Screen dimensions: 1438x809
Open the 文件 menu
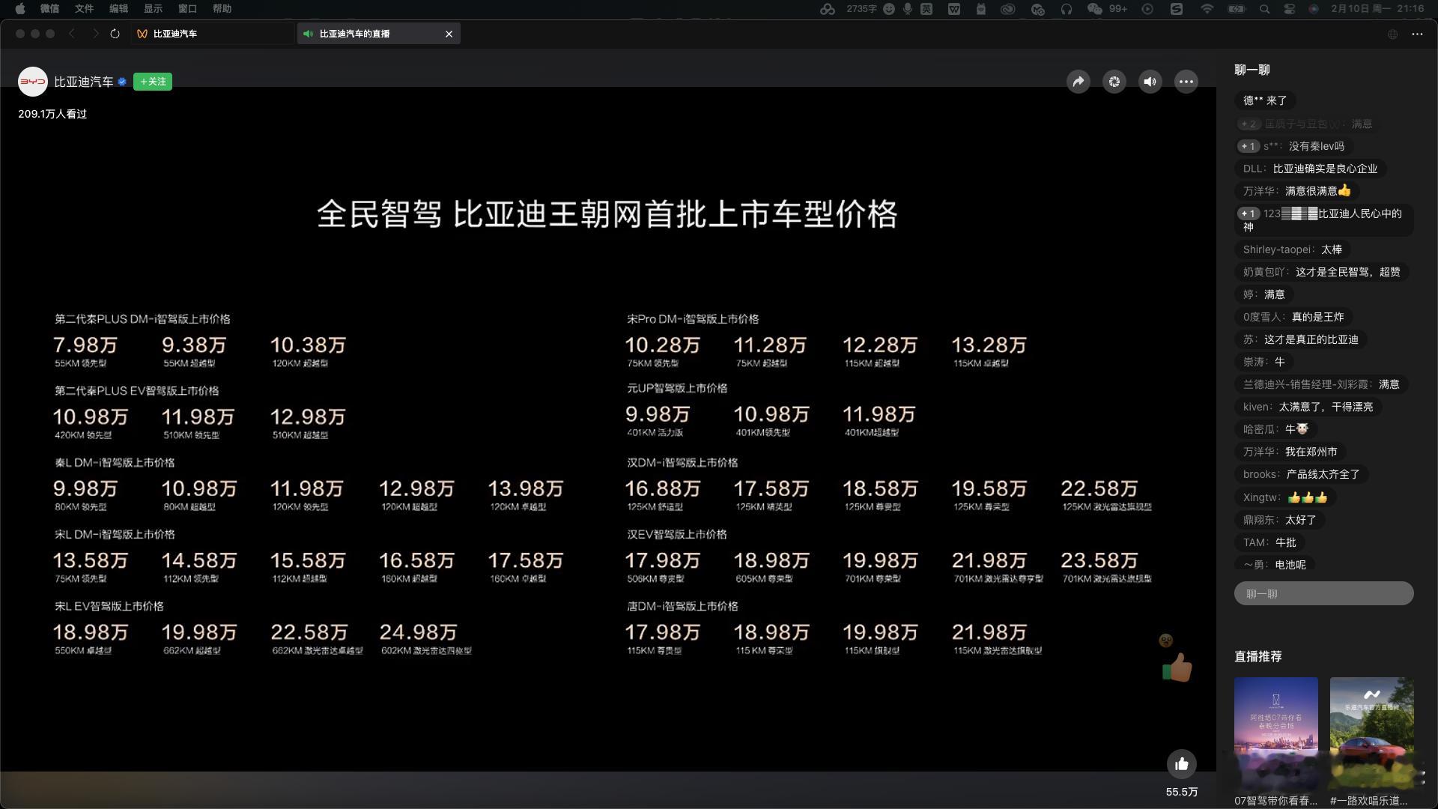click(x=84, y=9)
